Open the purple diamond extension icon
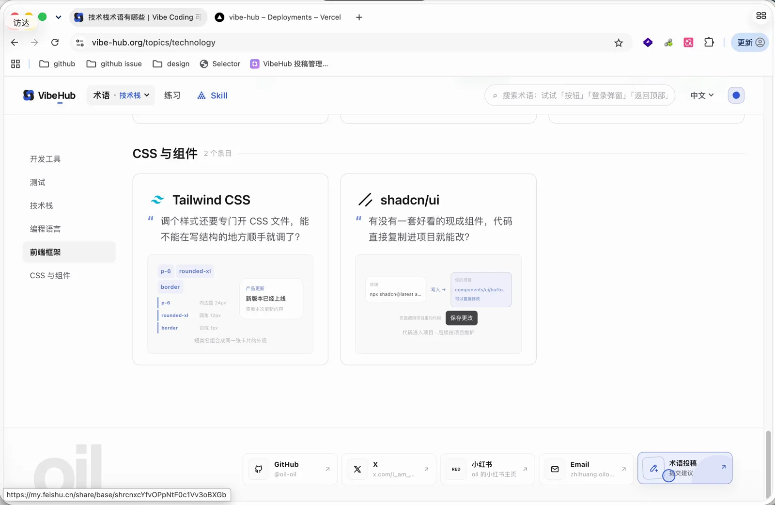 (x=648, y=43)
